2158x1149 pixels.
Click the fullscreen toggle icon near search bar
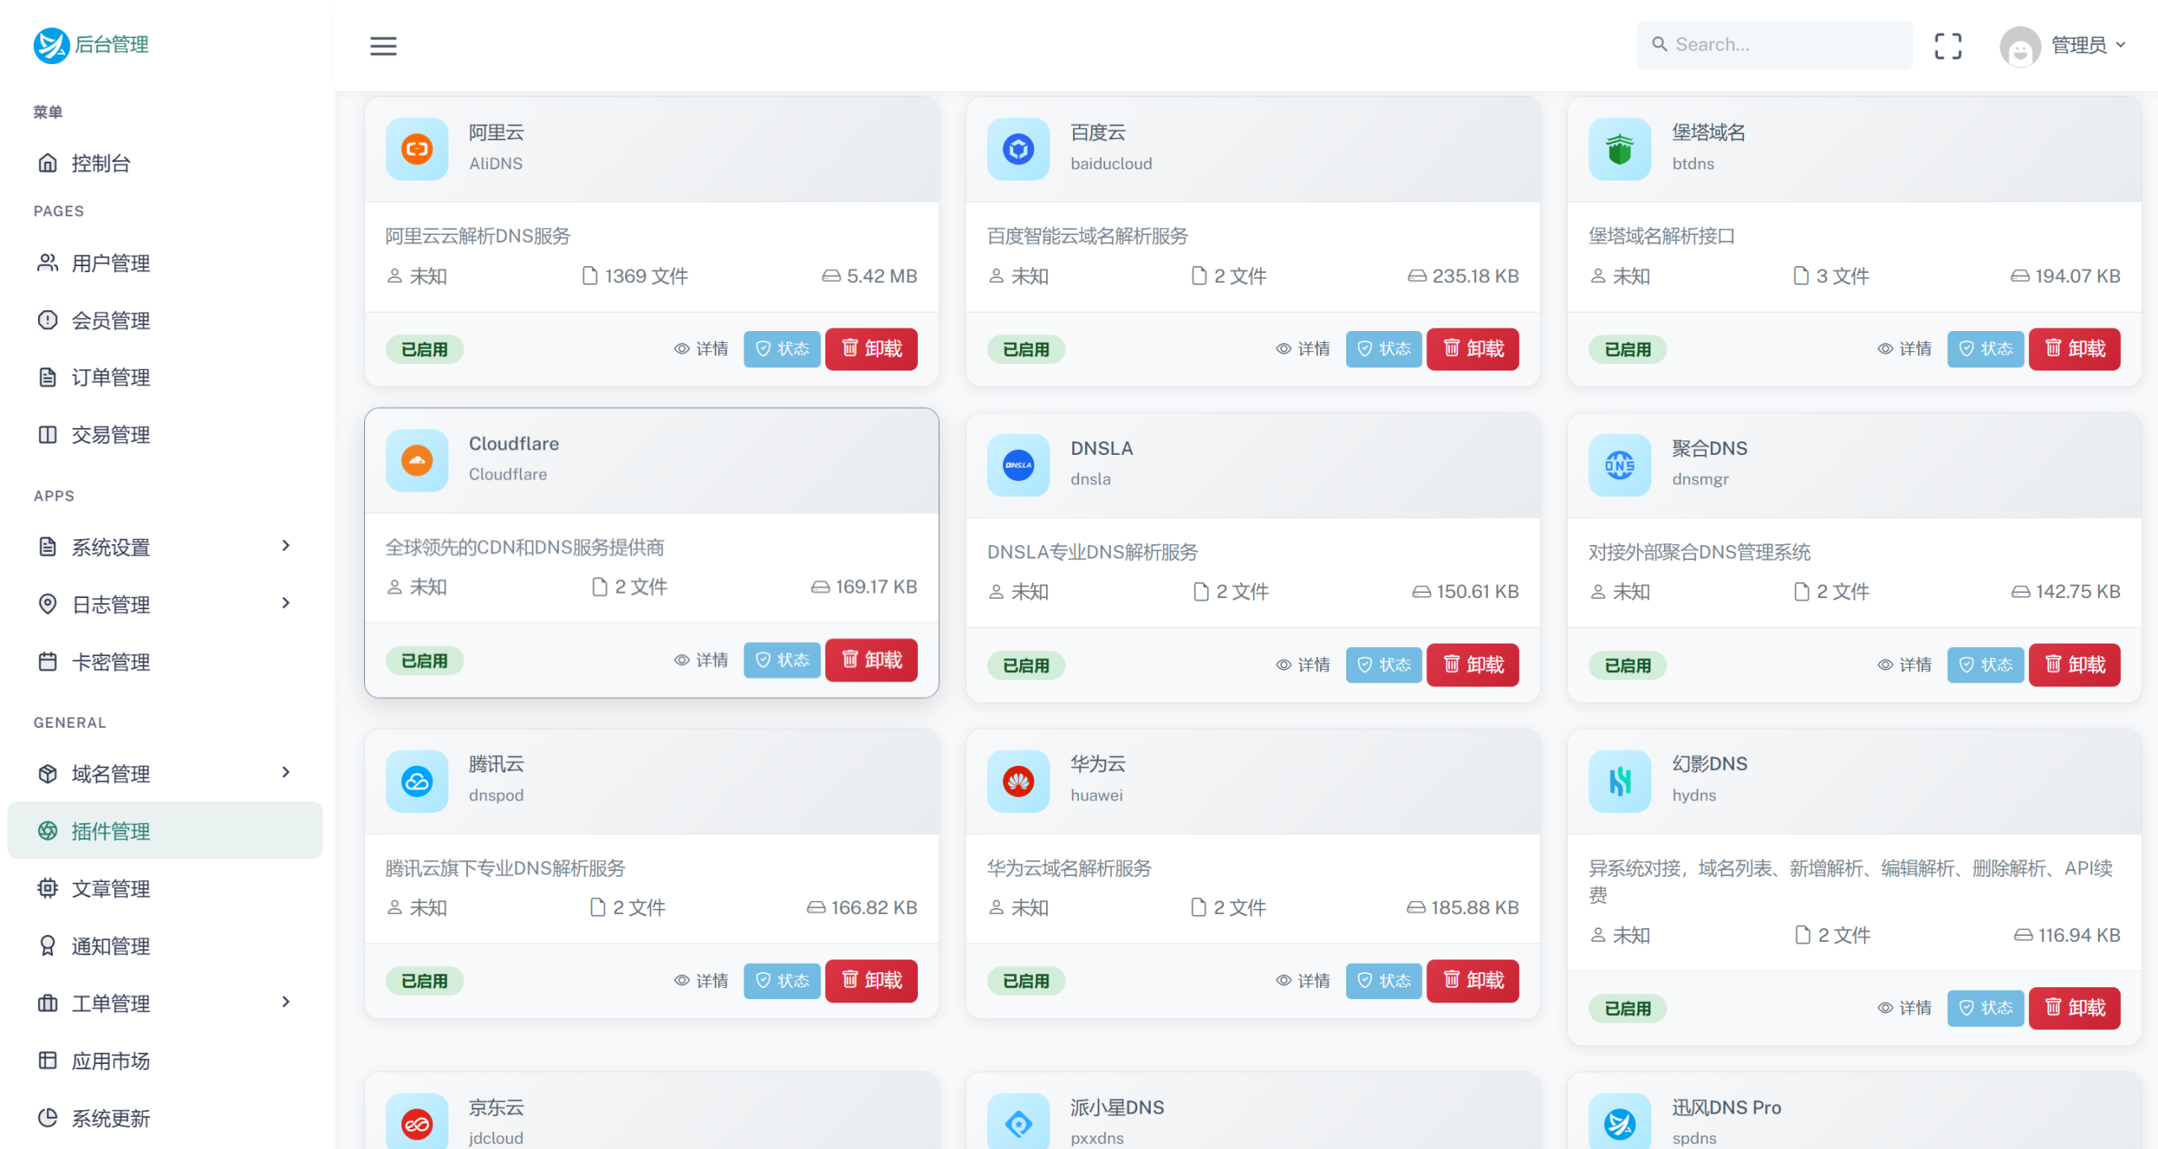pos(1948,45)
